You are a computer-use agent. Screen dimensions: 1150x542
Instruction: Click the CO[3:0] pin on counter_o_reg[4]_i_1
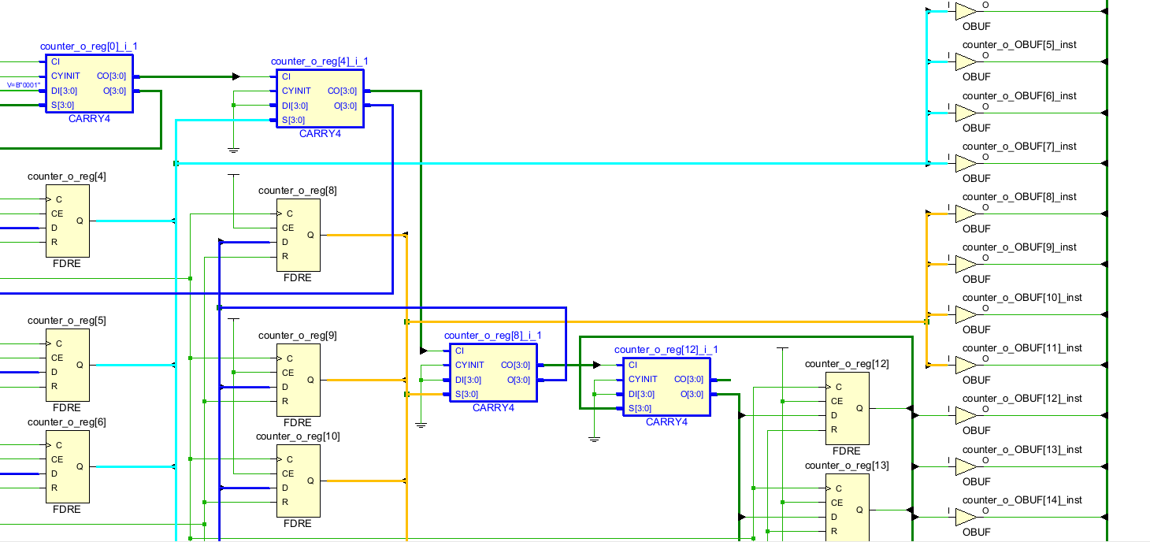pyautogui.click(x=342, y=91)
